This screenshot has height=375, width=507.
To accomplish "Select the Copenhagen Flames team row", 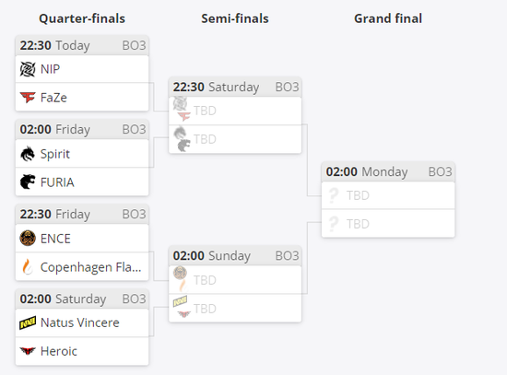I will (82, 266).
